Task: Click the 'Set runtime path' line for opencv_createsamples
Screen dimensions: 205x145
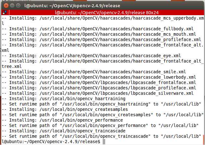Action: point(103,115)
